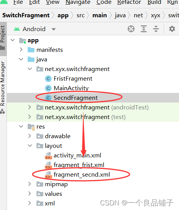Click the src breadcrumb segment
Screen dimensions: 179x210
point(80,15)
